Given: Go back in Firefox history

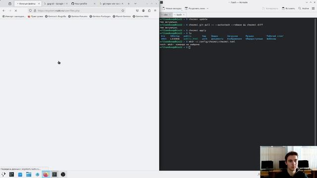Looking at the screenshot, I should [x=4, y=10].
